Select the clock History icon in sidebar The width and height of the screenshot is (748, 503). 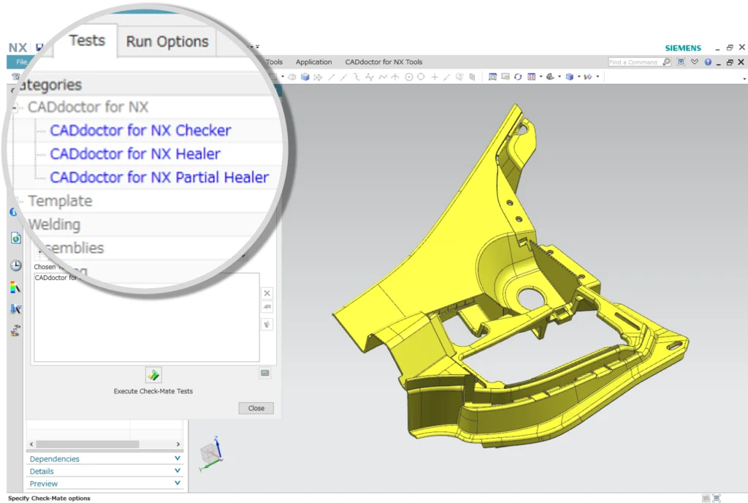click(15, 265)
